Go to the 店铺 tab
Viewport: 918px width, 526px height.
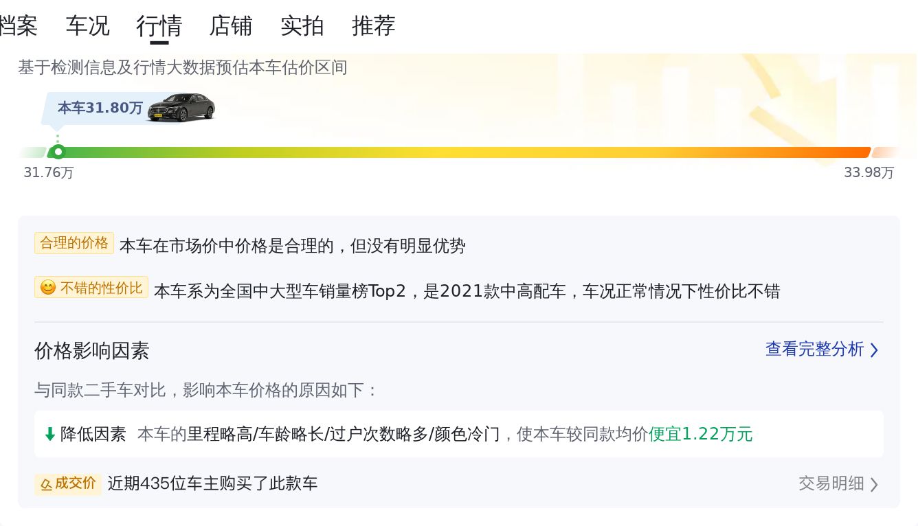click(231, 26)
